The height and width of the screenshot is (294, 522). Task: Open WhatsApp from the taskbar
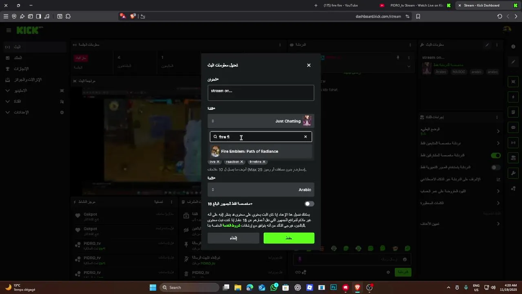coord(274,287)
